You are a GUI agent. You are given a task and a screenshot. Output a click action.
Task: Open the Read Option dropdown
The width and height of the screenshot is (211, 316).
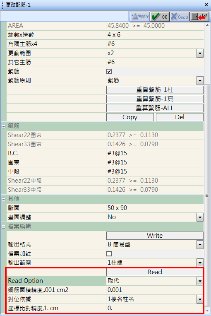click(x=200, y=281)
